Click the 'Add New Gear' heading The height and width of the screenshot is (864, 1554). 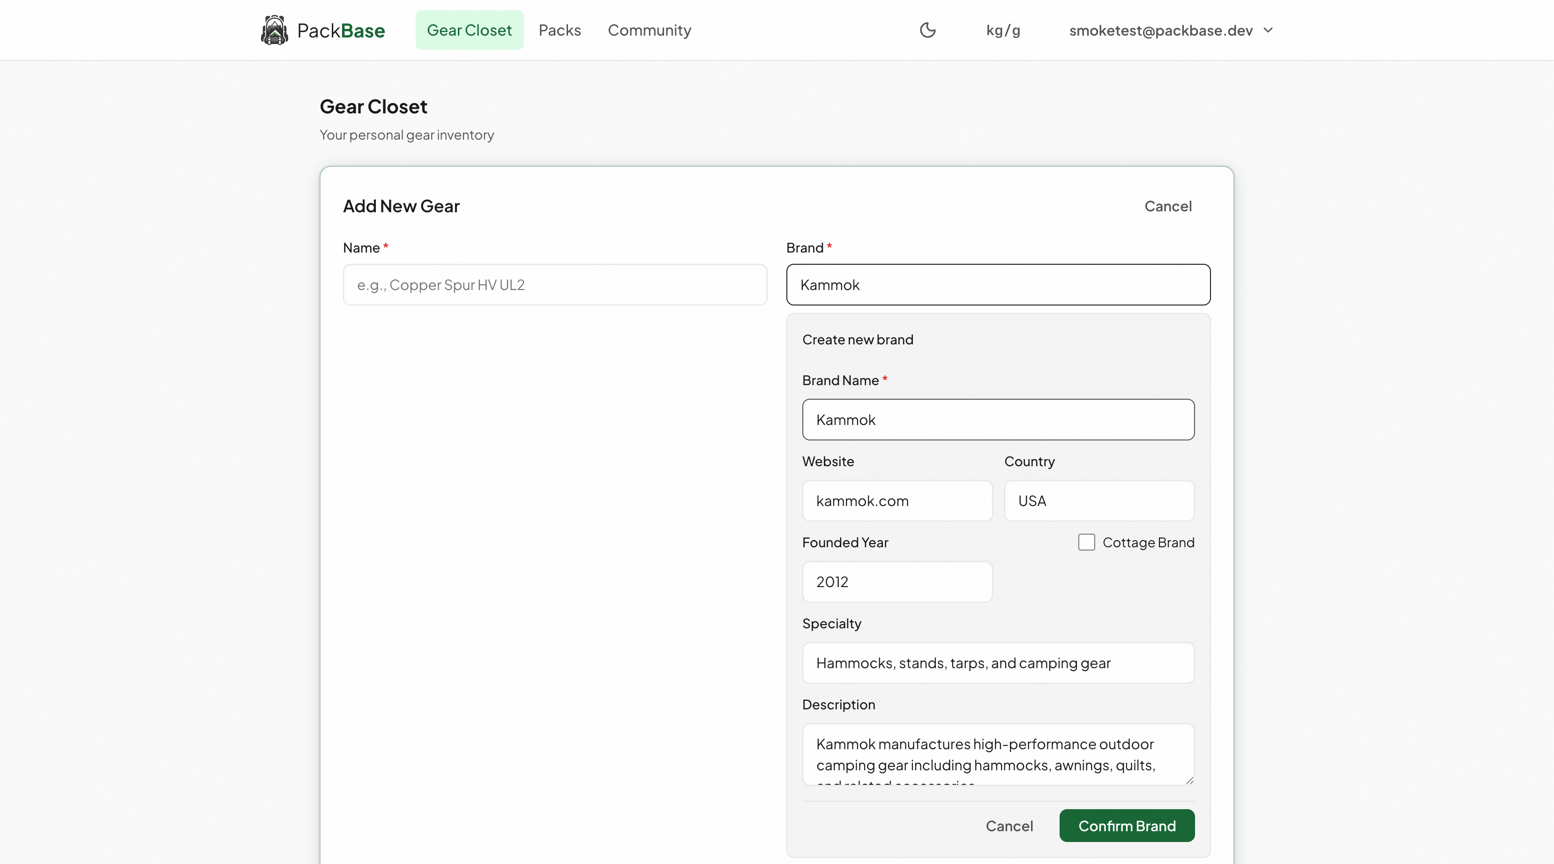click(401, 206)
